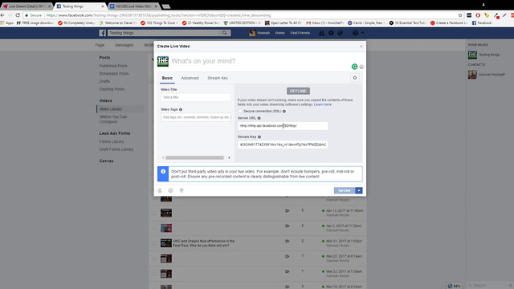Click the Video Tags input field

[196, 117]
